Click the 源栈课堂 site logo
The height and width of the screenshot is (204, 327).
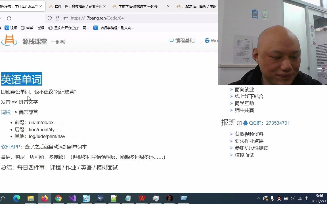pos(17,41)
